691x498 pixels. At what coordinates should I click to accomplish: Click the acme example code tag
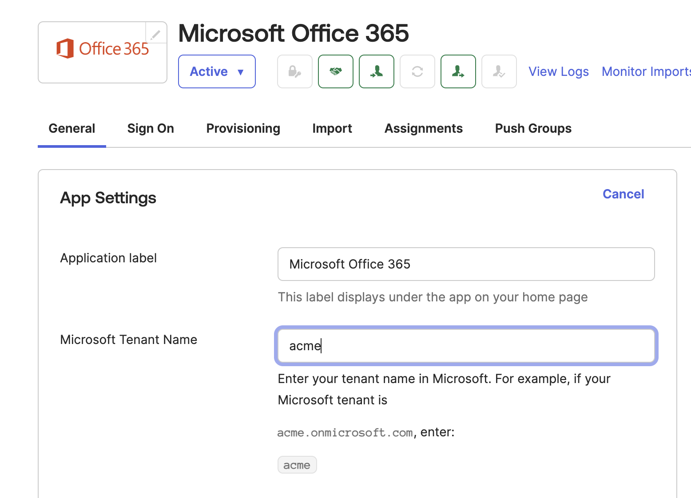[297, 465]
